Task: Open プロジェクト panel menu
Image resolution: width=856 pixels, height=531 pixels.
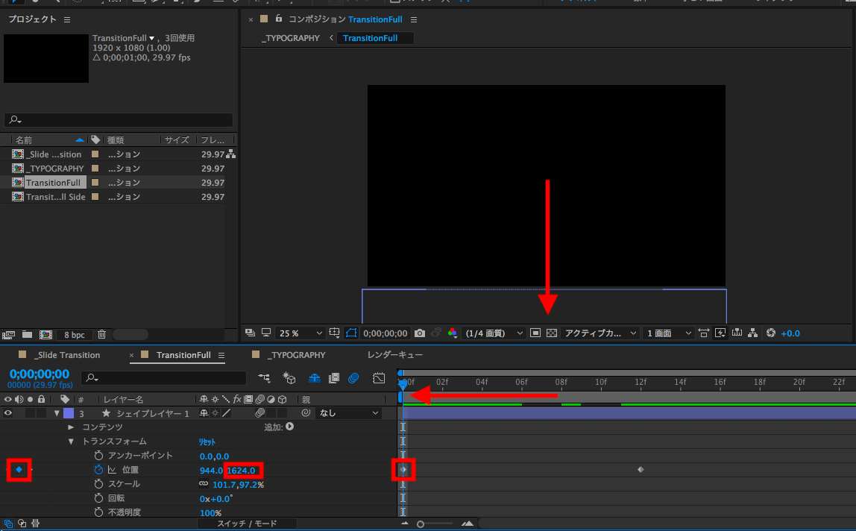Action: pos(67,19)
